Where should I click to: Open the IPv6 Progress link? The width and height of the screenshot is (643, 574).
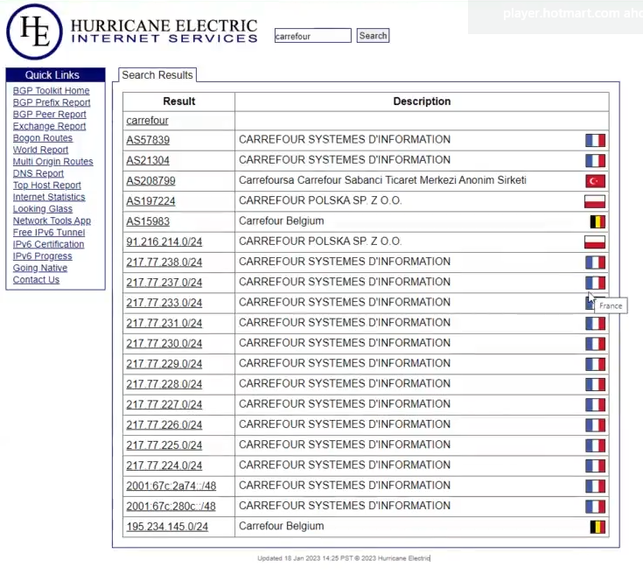[42, 256]
